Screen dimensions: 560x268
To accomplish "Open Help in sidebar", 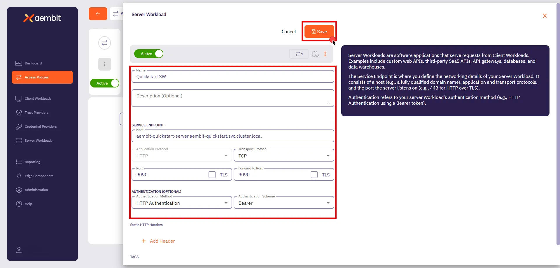I will click(x=42, y=204).
